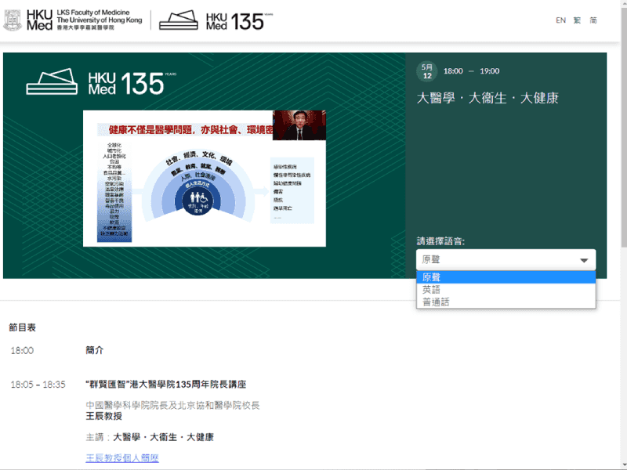Select 英語 audio option
This screenshot has height=470, width=627.
coord(506,289)
